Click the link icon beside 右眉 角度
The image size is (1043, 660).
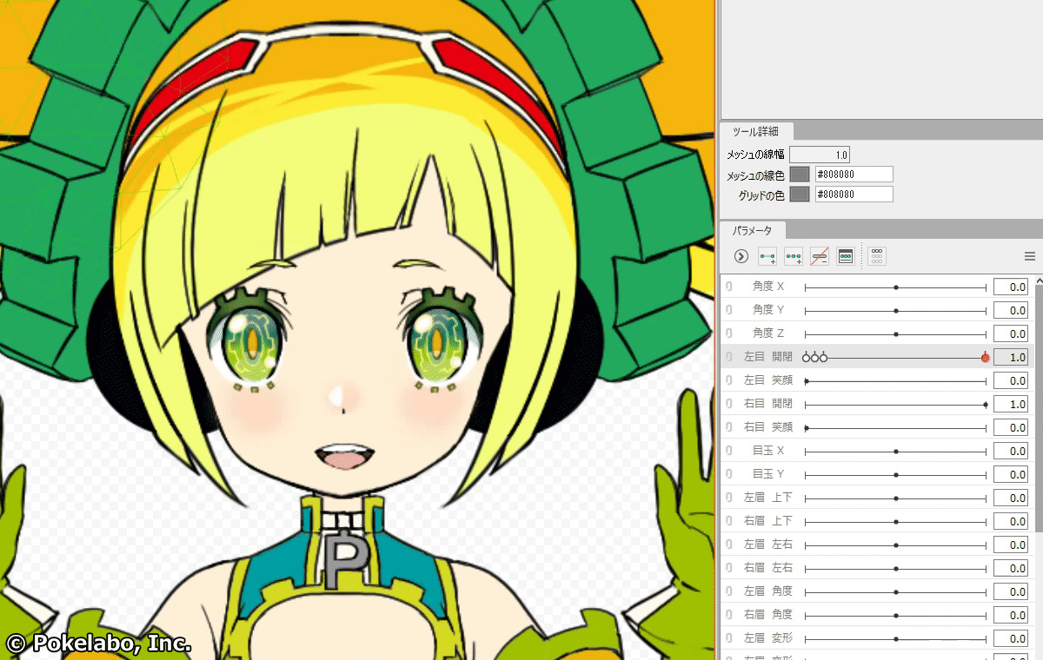(728, 615)
